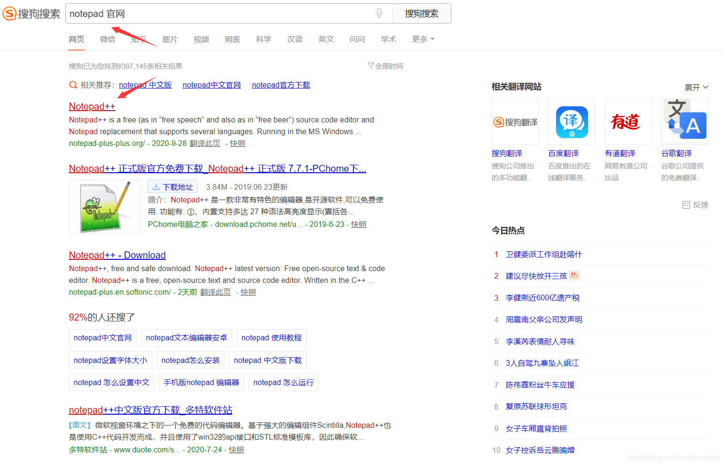Open 快照 for the duote.com result
This screenshot has width=724, height=466.
pos(236,450)
